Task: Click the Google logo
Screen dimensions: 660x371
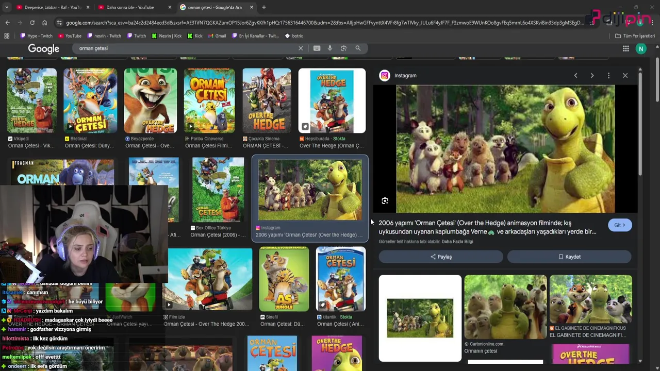Action: [44, 48]
